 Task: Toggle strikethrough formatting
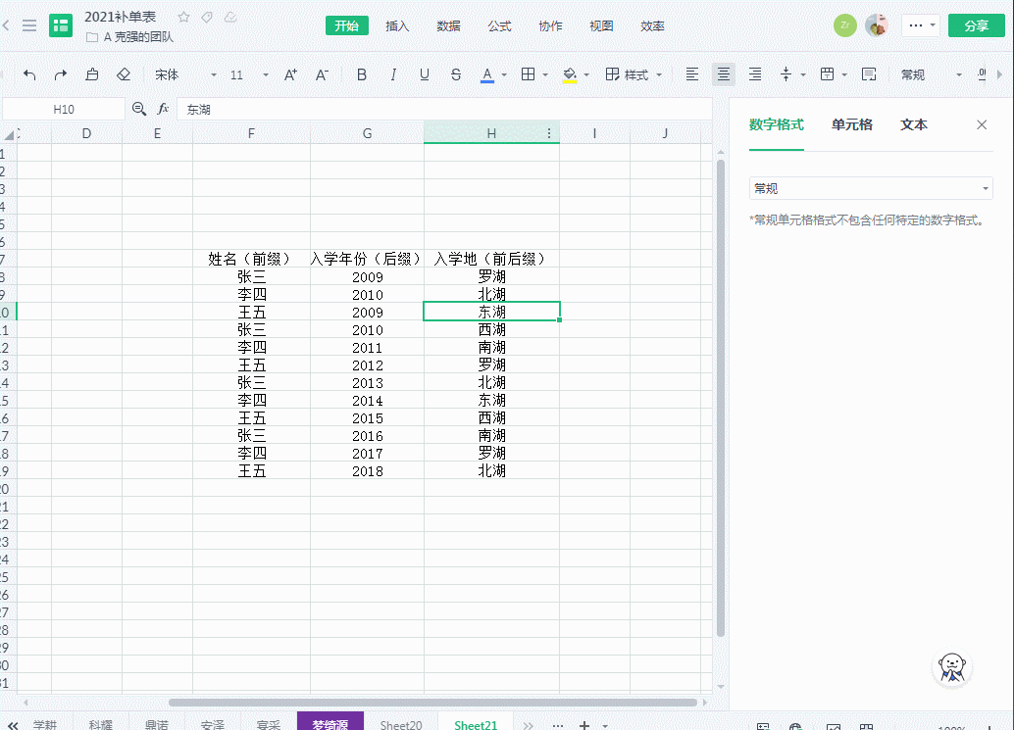point(456,74)
